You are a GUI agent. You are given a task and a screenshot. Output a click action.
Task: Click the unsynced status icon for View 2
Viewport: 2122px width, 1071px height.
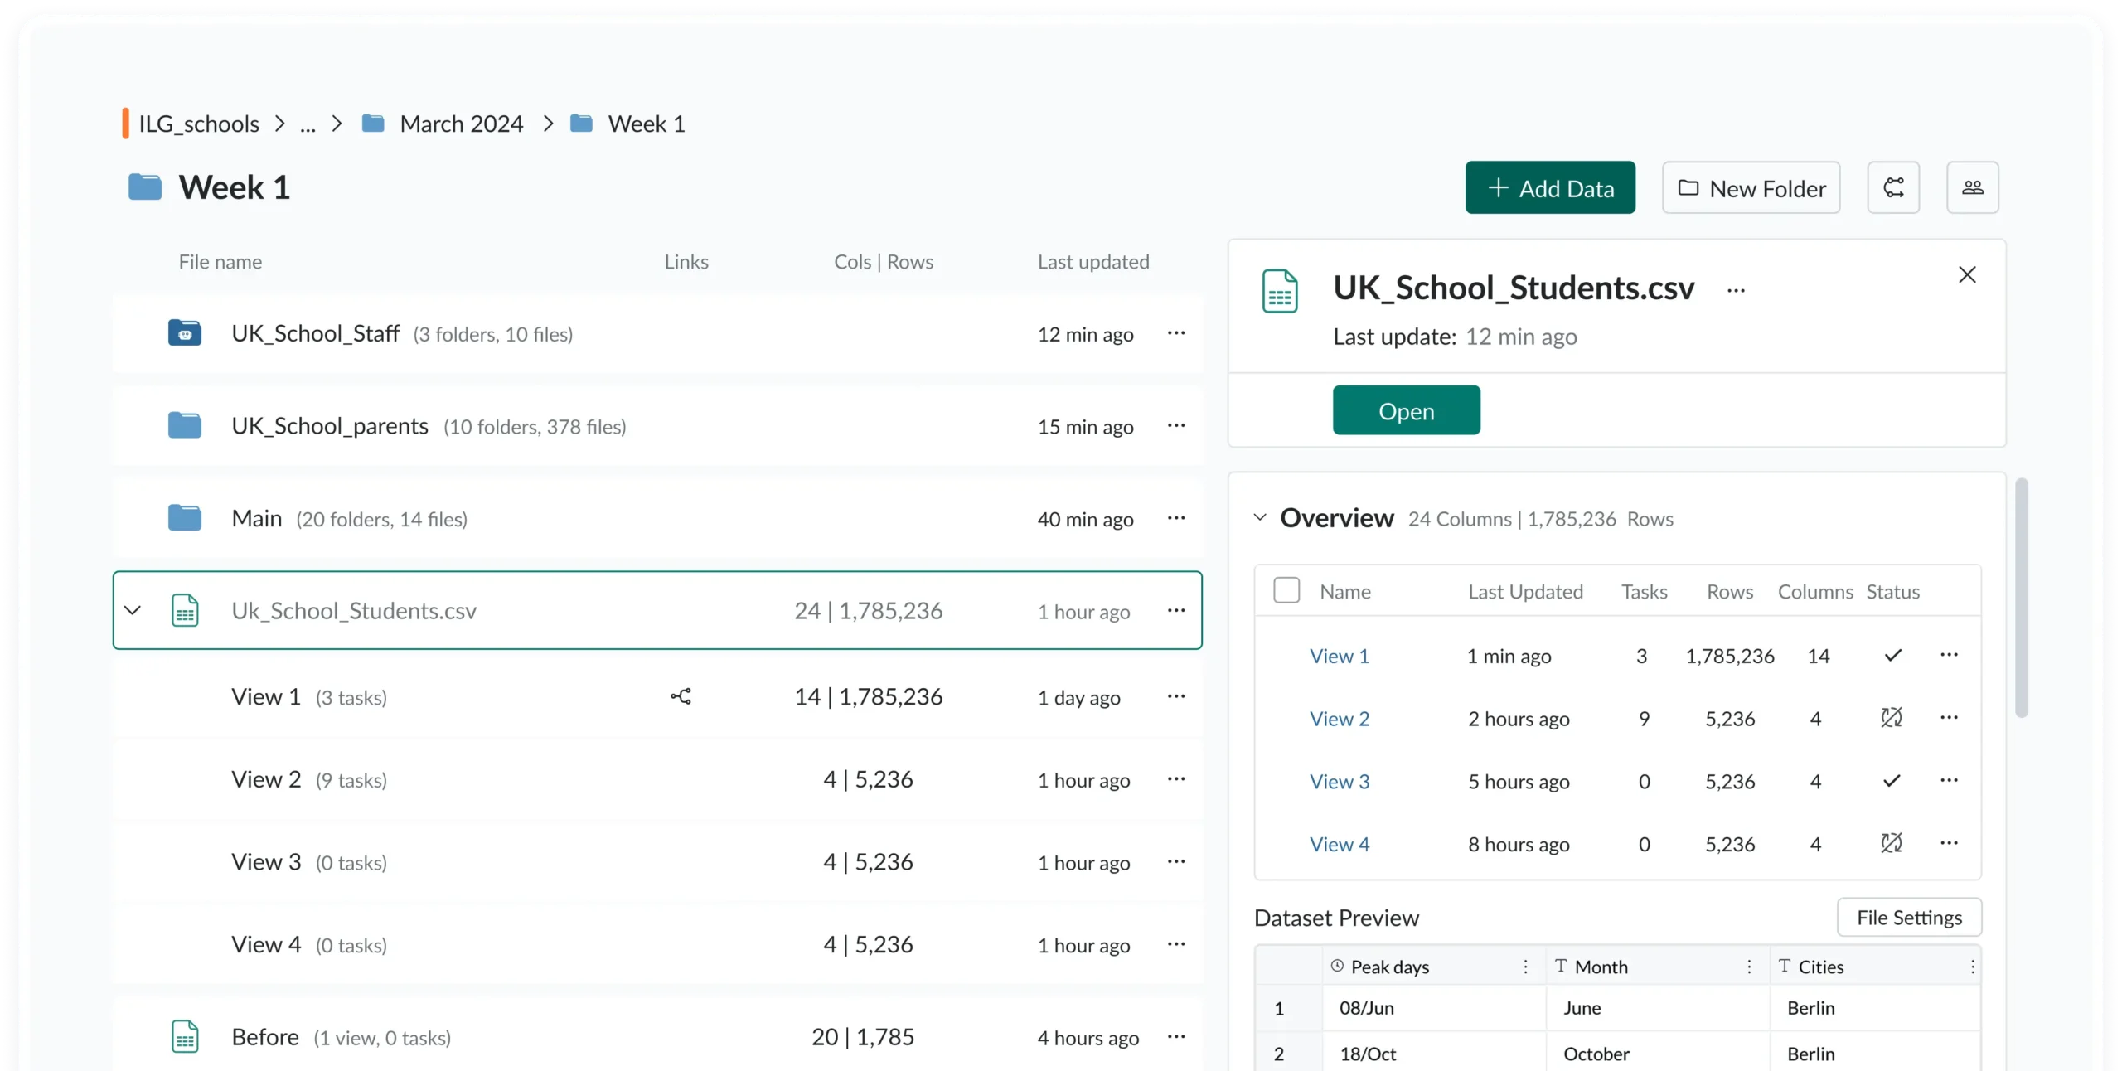(x=1891, y=718)
